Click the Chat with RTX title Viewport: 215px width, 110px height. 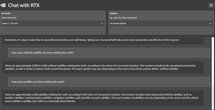click(24, 5)
